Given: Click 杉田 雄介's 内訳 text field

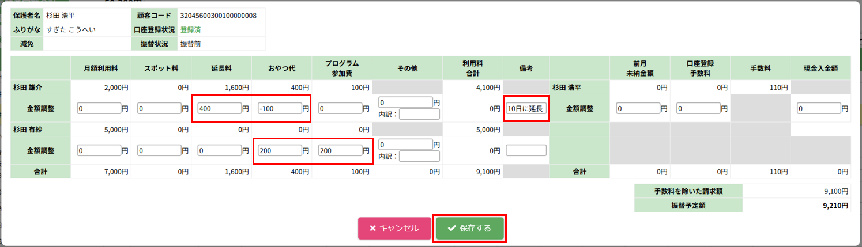Looking at the screenshot, I should tap(419, 114).
